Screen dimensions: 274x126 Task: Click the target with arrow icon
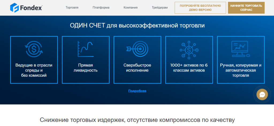(137, 49)
